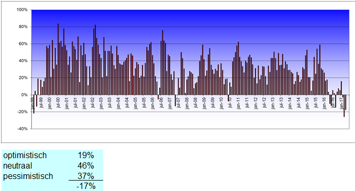The height and width of the screenshot is (191, 355).
Task: Select the jan-14 axis label
Action: [x=290, y=103]
